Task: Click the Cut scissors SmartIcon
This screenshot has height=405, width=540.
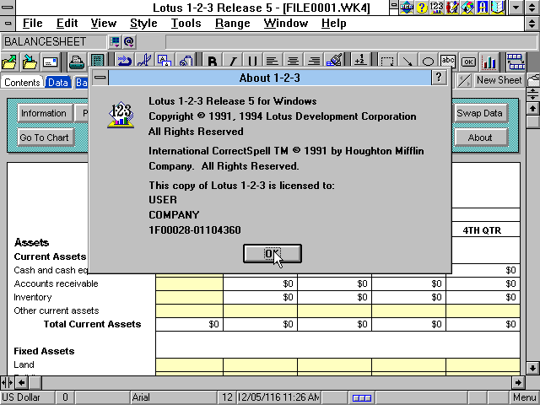Action: pos(144,62)
